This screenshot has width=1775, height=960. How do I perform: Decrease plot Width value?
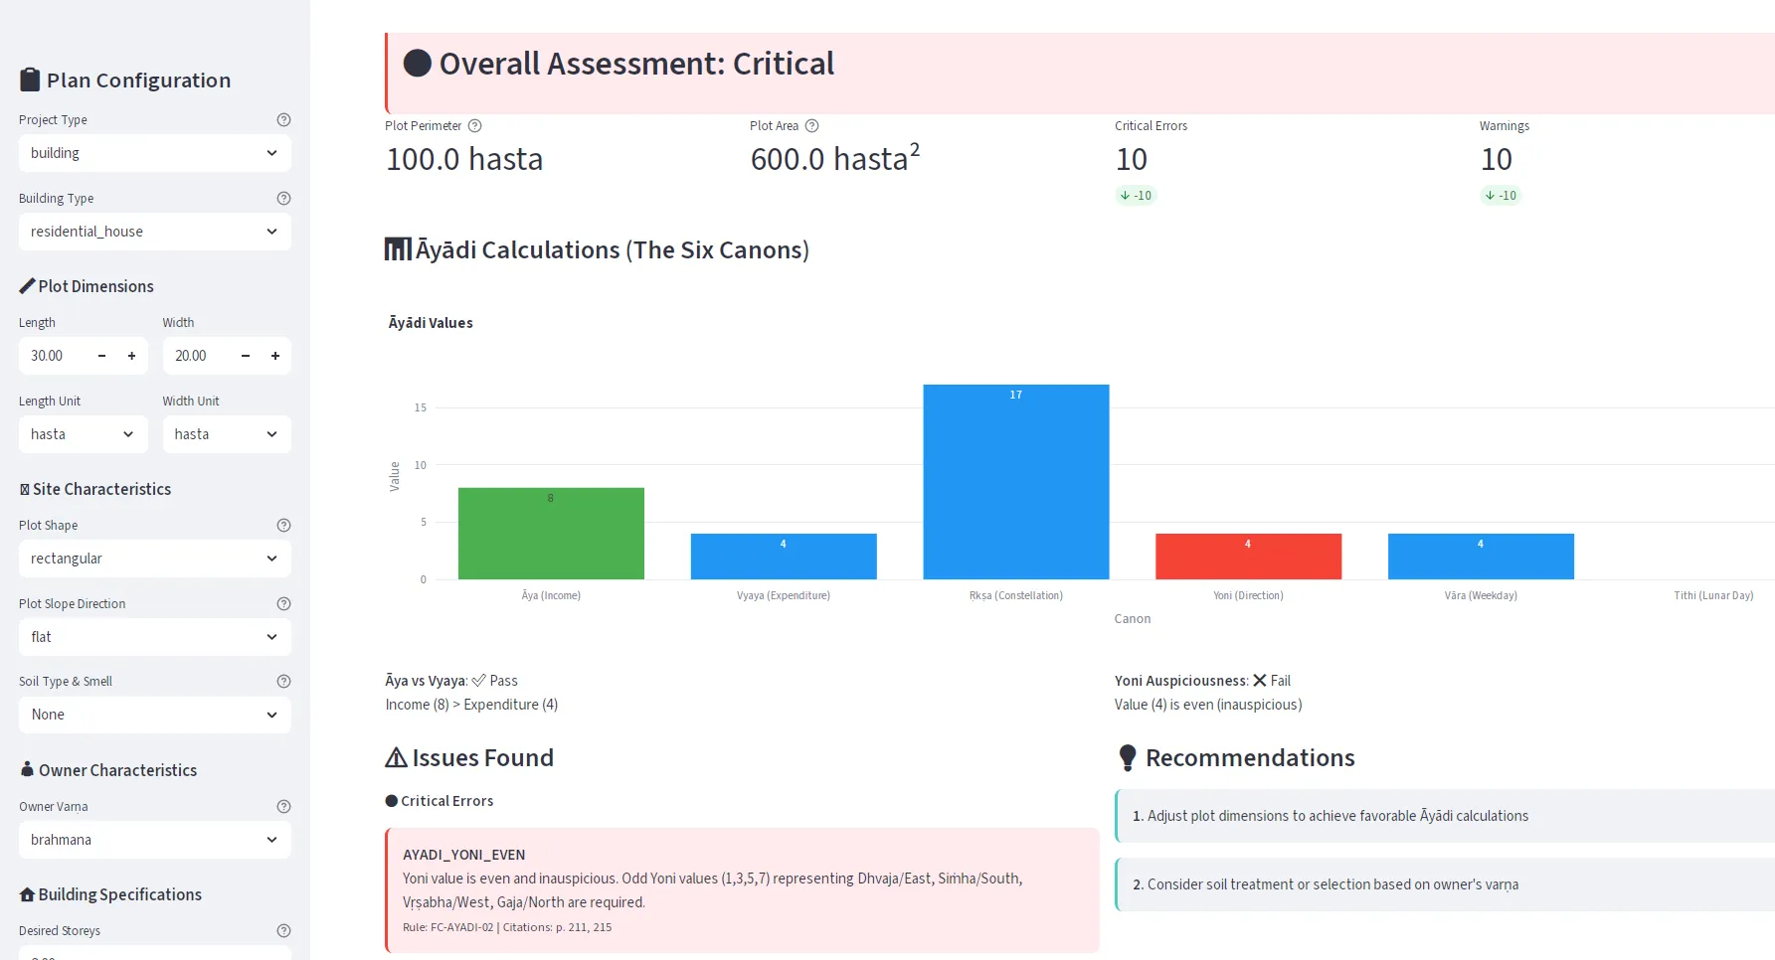[246, 356]
